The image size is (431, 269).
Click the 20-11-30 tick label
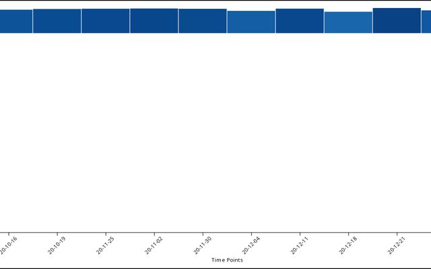203,244
